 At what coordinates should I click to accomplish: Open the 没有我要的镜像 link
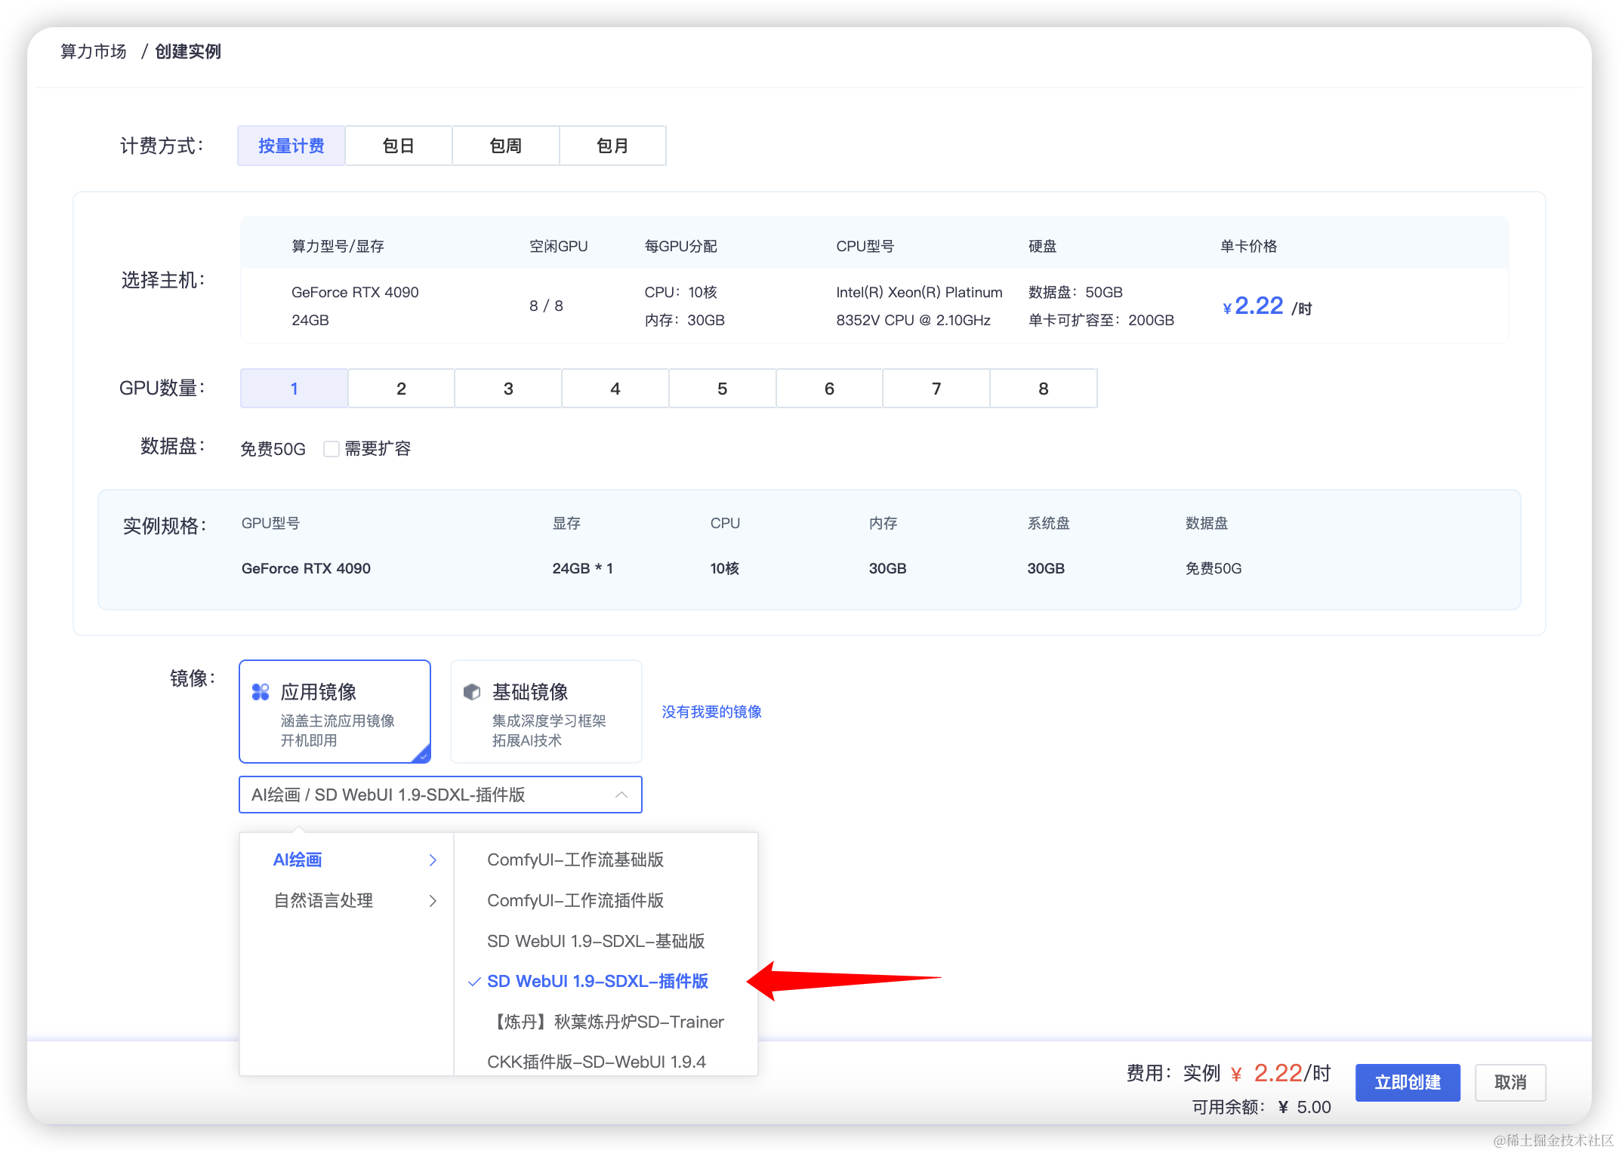tap(711, 712)
